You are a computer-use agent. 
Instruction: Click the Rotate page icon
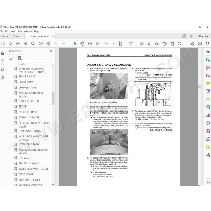[x=180, y=43]
